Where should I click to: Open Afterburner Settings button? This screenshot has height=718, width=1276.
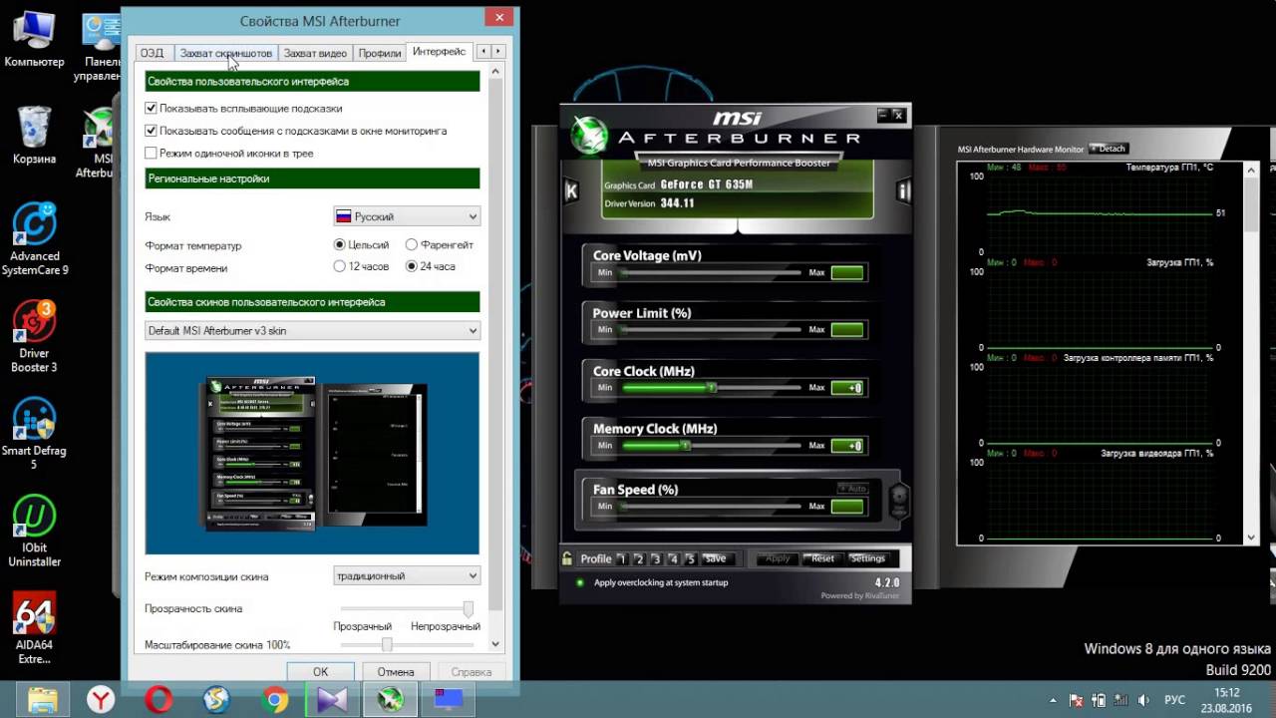pos(867,558)
